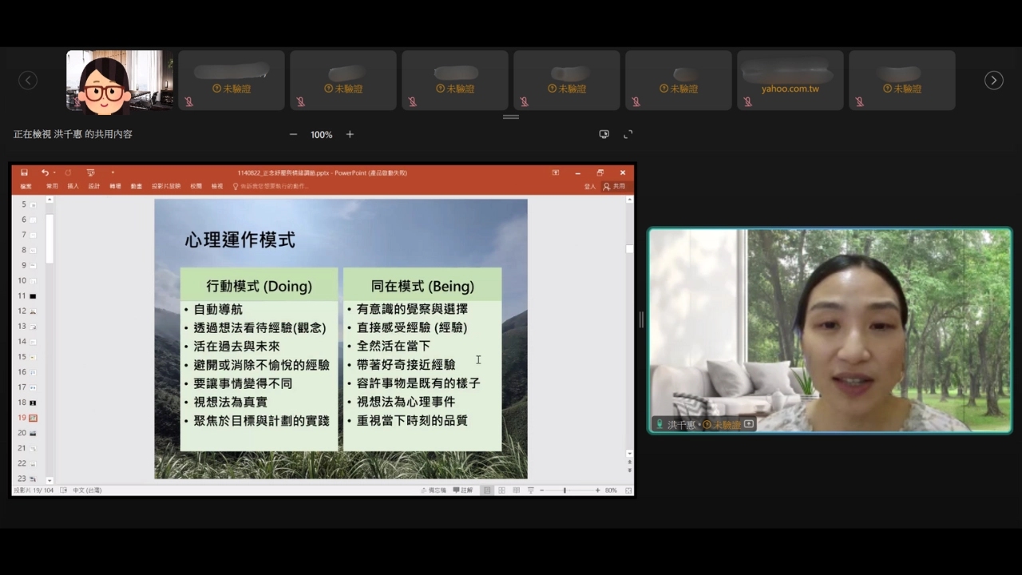
Task: Open slide sorter view in status bar
Action: [501, 490]
